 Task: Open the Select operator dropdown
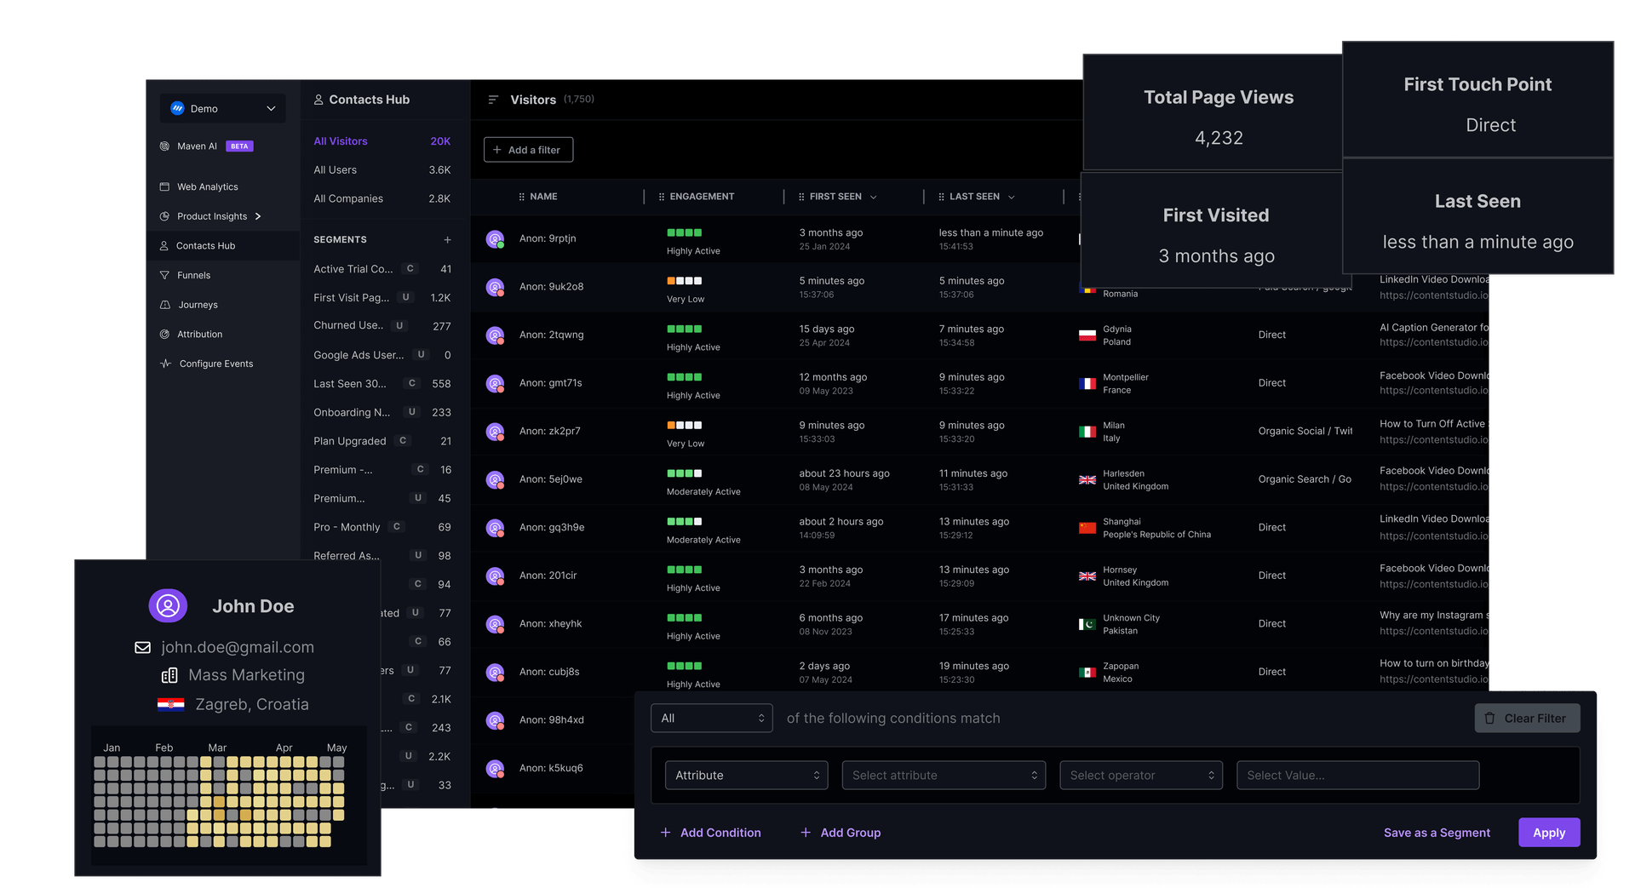(x=1141, y=775)
